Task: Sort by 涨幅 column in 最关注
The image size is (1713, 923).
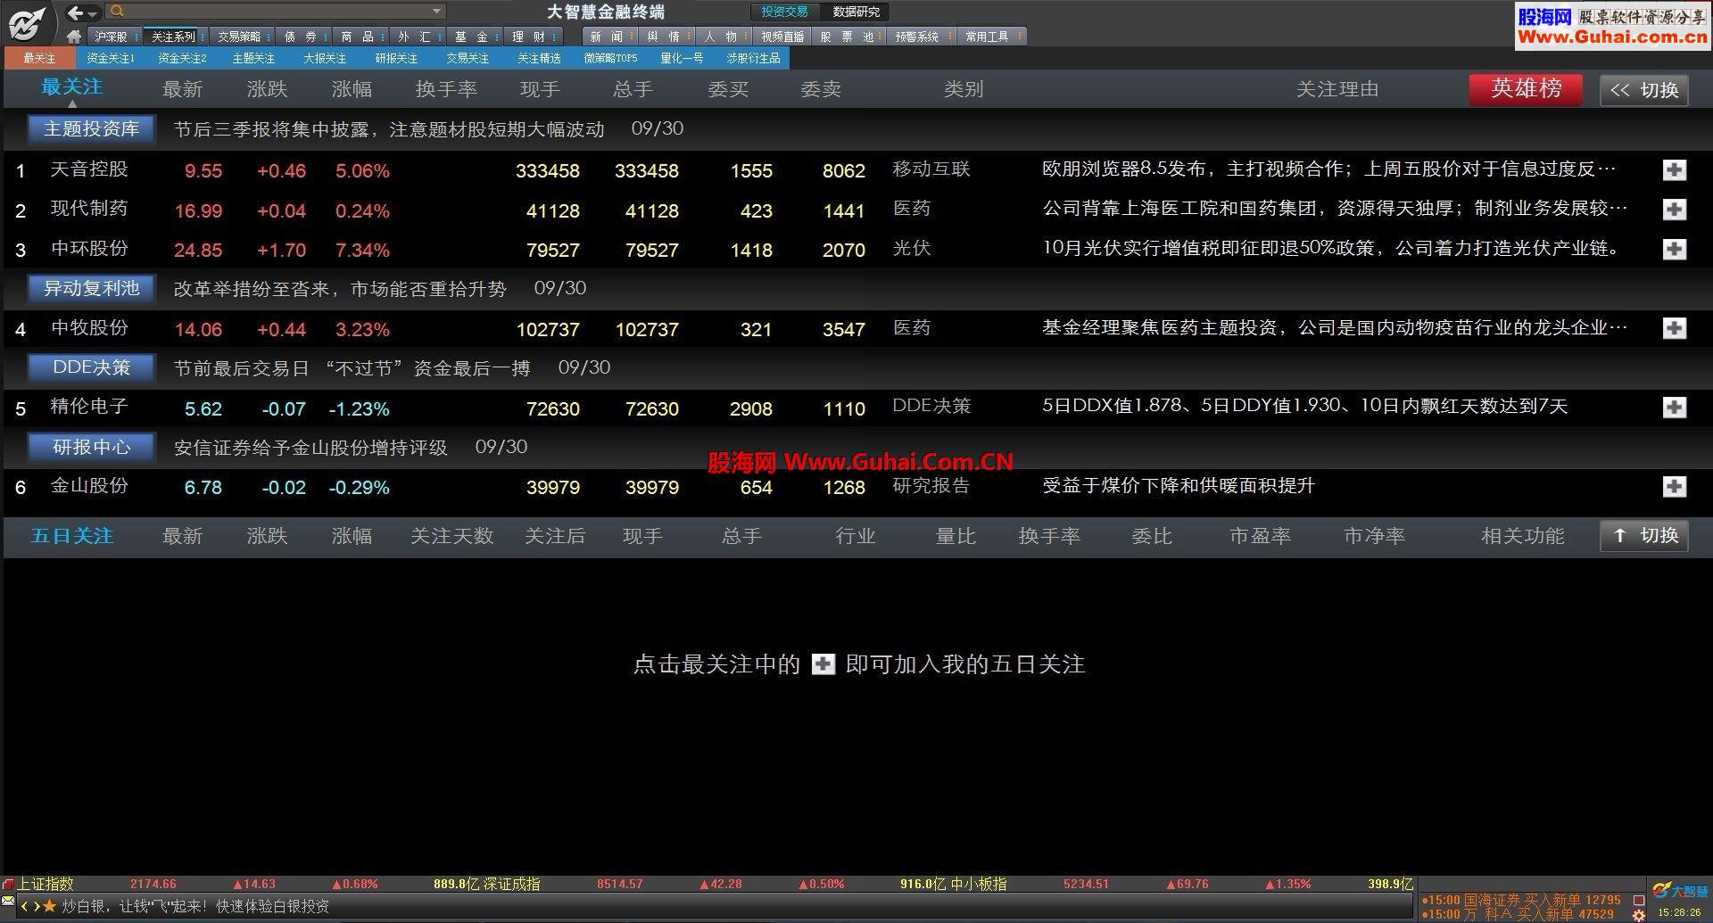Action: (x=352, y=89)
